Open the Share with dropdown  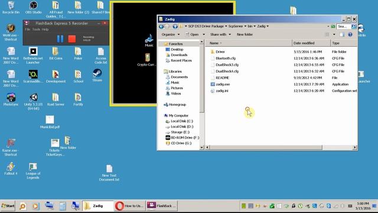coord(220,34)
